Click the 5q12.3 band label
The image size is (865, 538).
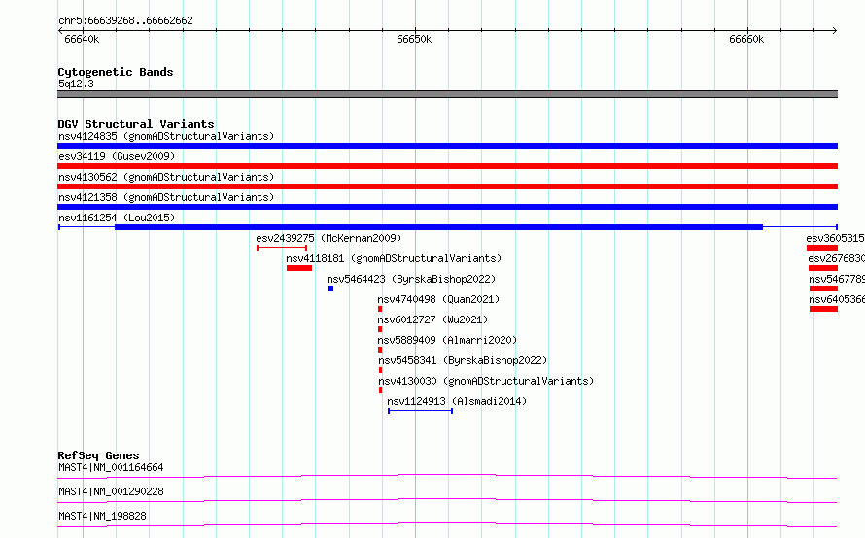(76, 84)
